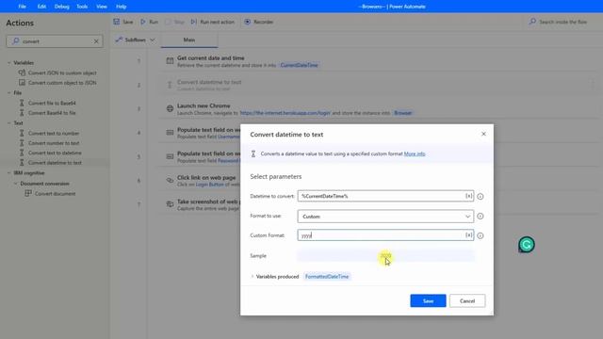Open the Tools menu

click(82, 7)
